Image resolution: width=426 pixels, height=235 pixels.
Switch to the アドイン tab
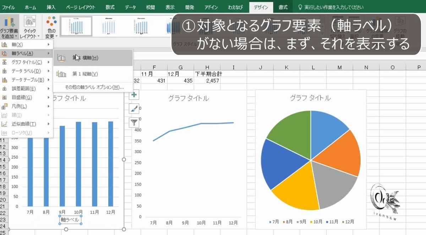(x=211, y=7)
